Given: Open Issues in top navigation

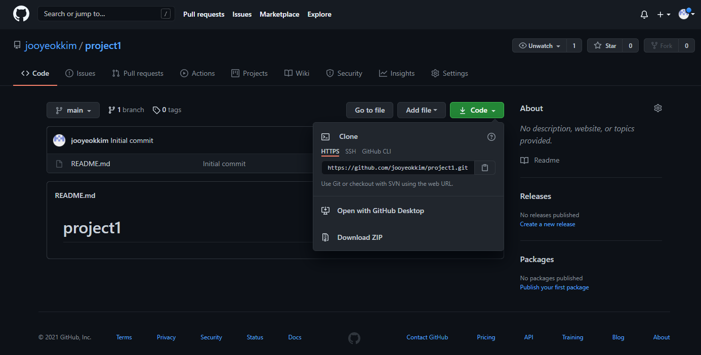Looking at the screenshot, I should point(242,14).
